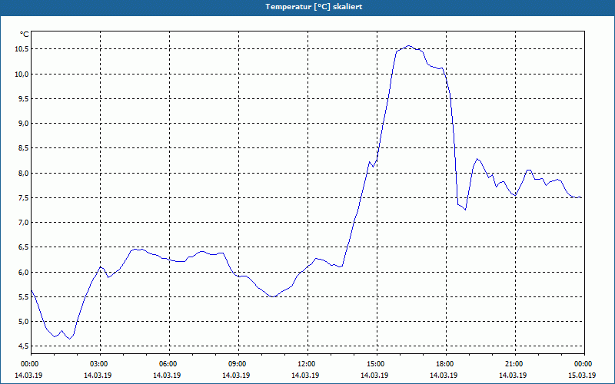The image size is (615, 384).
Task: Select the 8,5 y-axis label
Action: point(24,148)
